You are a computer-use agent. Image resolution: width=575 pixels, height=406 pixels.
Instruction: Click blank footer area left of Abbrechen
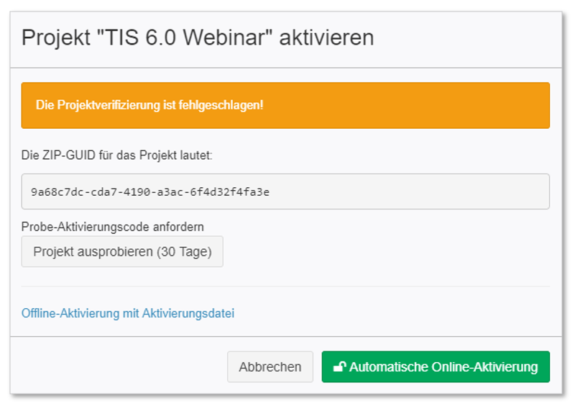click(117, 366)
